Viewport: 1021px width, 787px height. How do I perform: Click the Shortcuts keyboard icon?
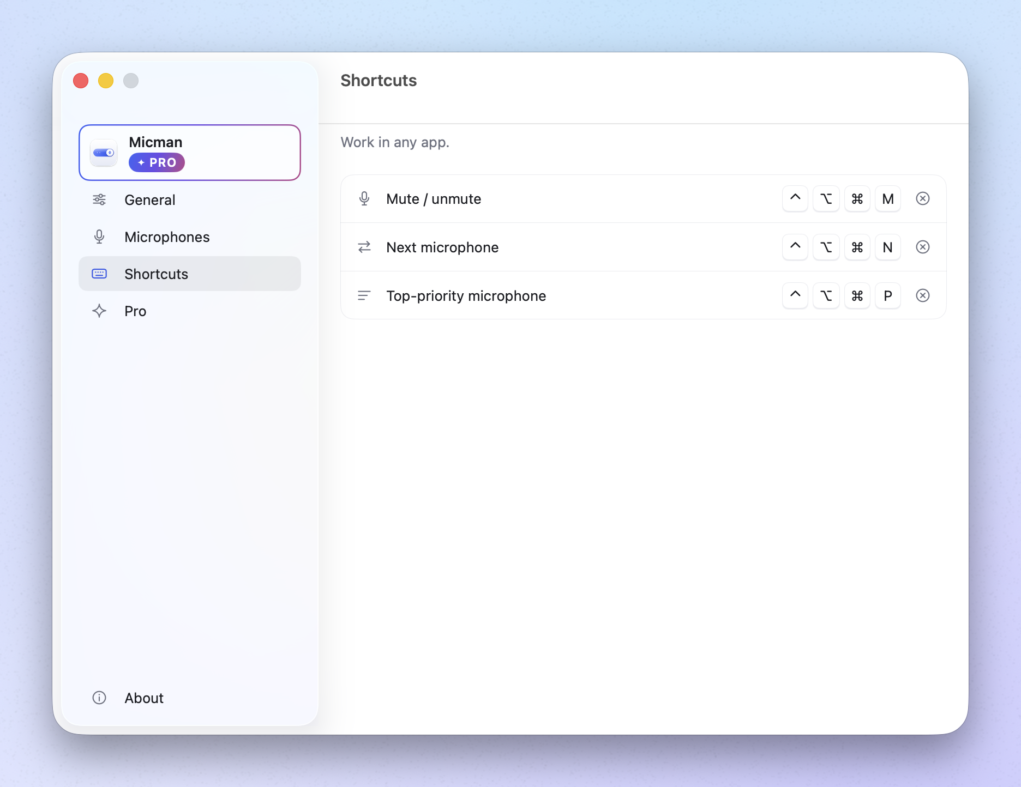pyautogui.click(x=99, y=274)
